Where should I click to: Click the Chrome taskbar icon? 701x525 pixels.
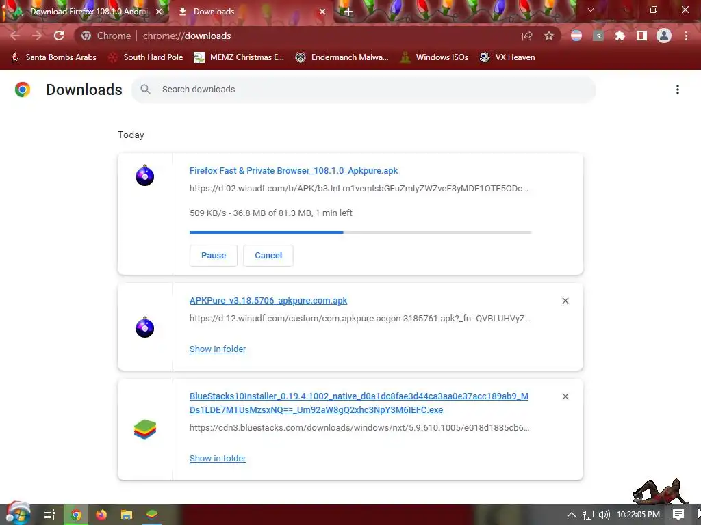coord(76,515)
